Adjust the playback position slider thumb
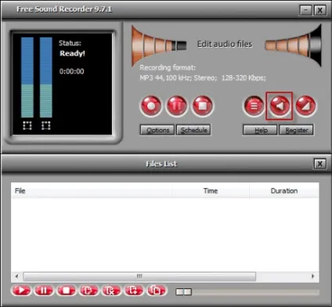The height and width of the screenshot is (307, 332). pos(184,292)
